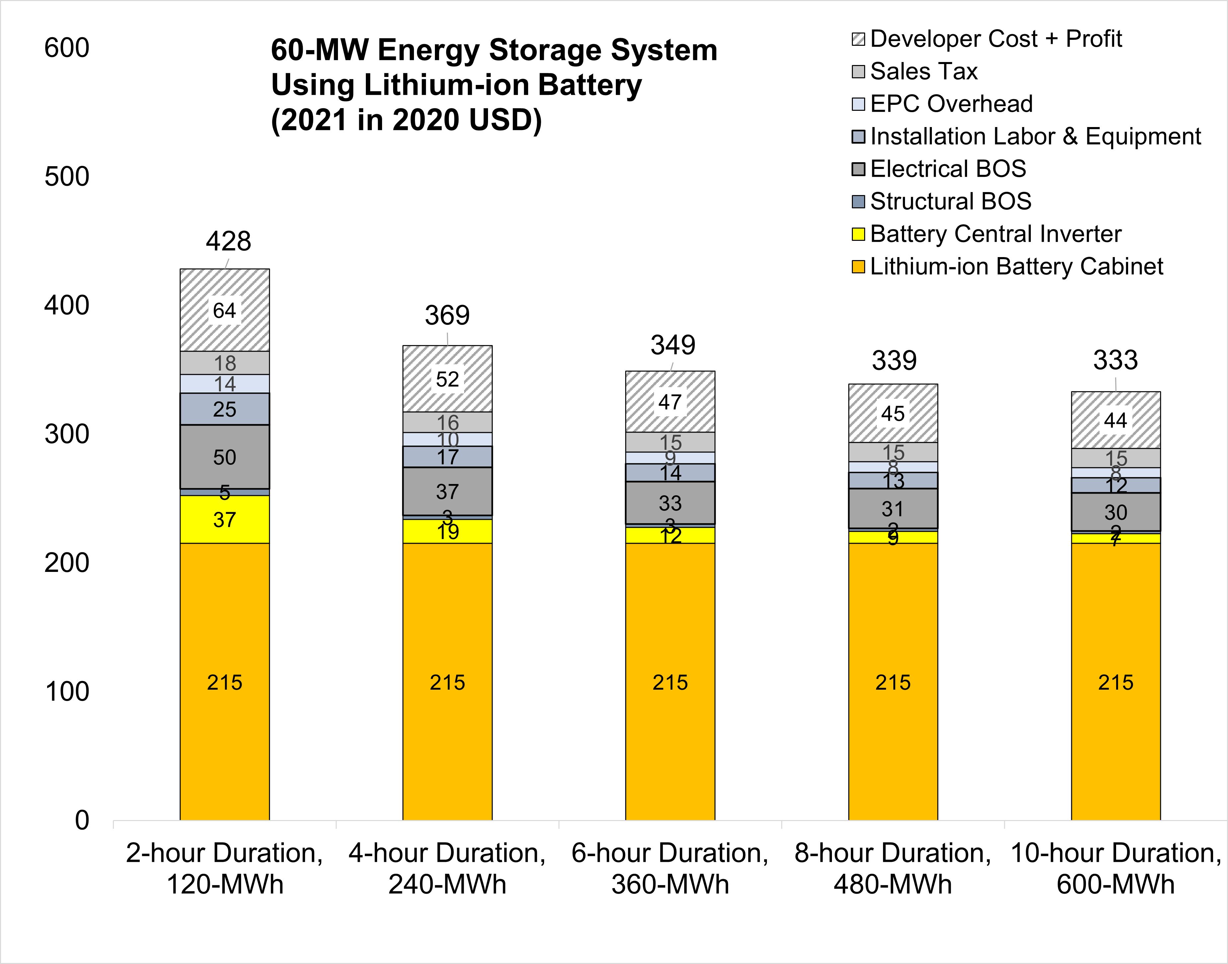
Task: Select the 33 Electrical BOS segment in 6-hour bar
Action: [x=670, y=503]
